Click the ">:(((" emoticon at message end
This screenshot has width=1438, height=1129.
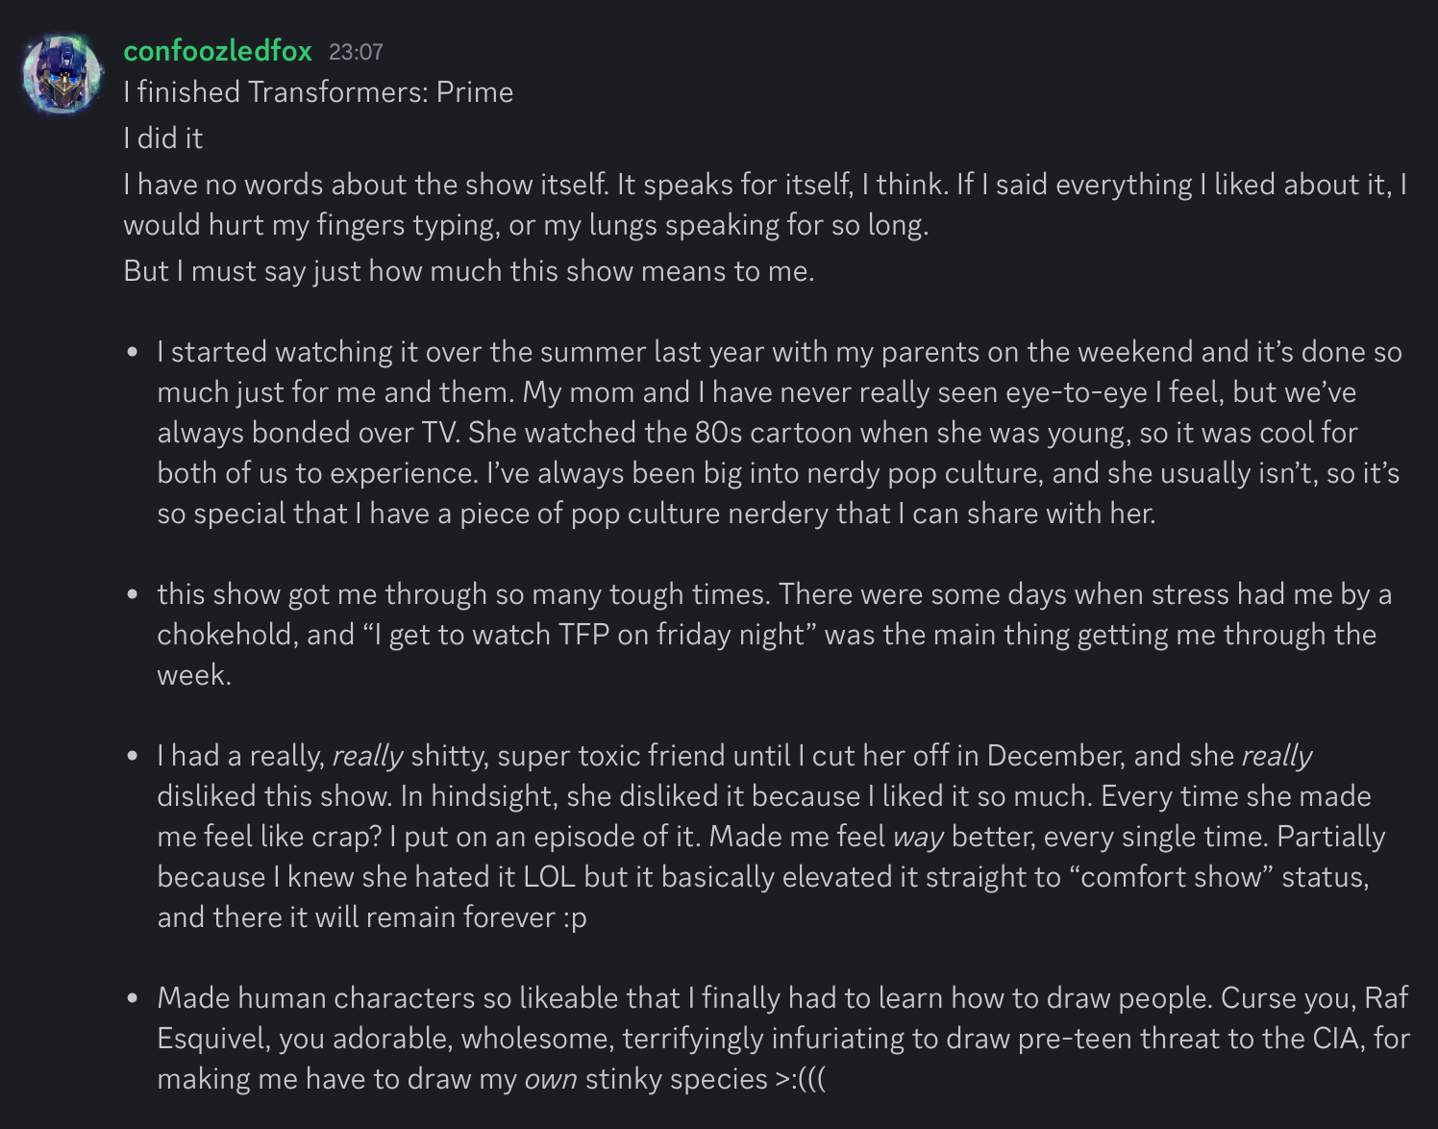(801, 1079)
